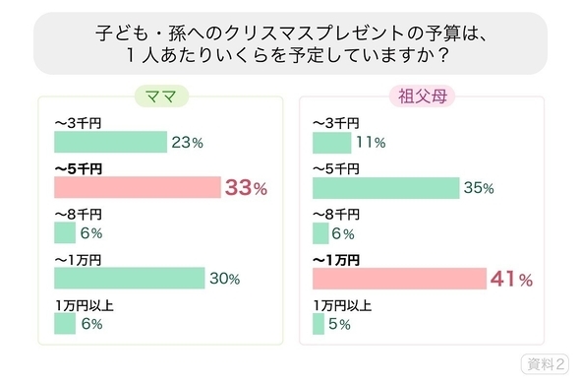Click the green 11% bar for 祖父母
The image size is (581, 384).
click(x=331, y=143)
